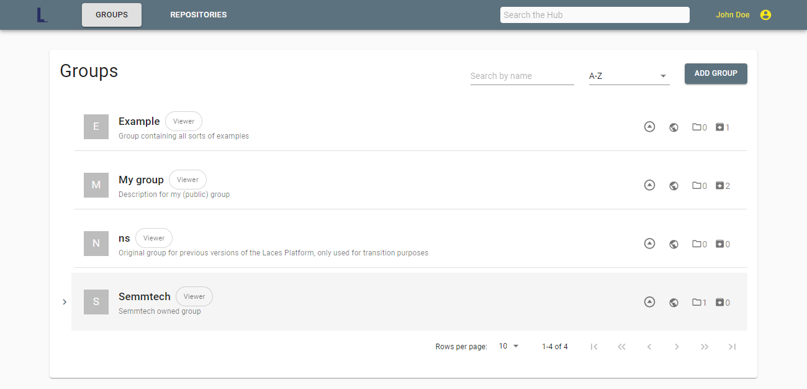Click the Viewer badge next to My group
Screen dimensions: 807x389
pyautogui.click(x=187, y=180)
